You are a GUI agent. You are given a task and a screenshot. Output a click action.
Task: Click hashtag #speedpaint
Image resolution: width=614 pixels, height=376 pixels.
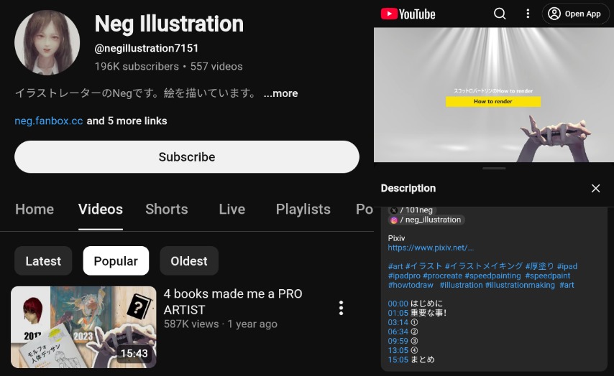(547, 276)
